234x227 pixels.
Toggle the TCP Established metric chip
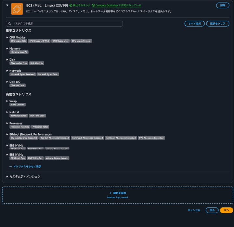click(x=19, y=116)
